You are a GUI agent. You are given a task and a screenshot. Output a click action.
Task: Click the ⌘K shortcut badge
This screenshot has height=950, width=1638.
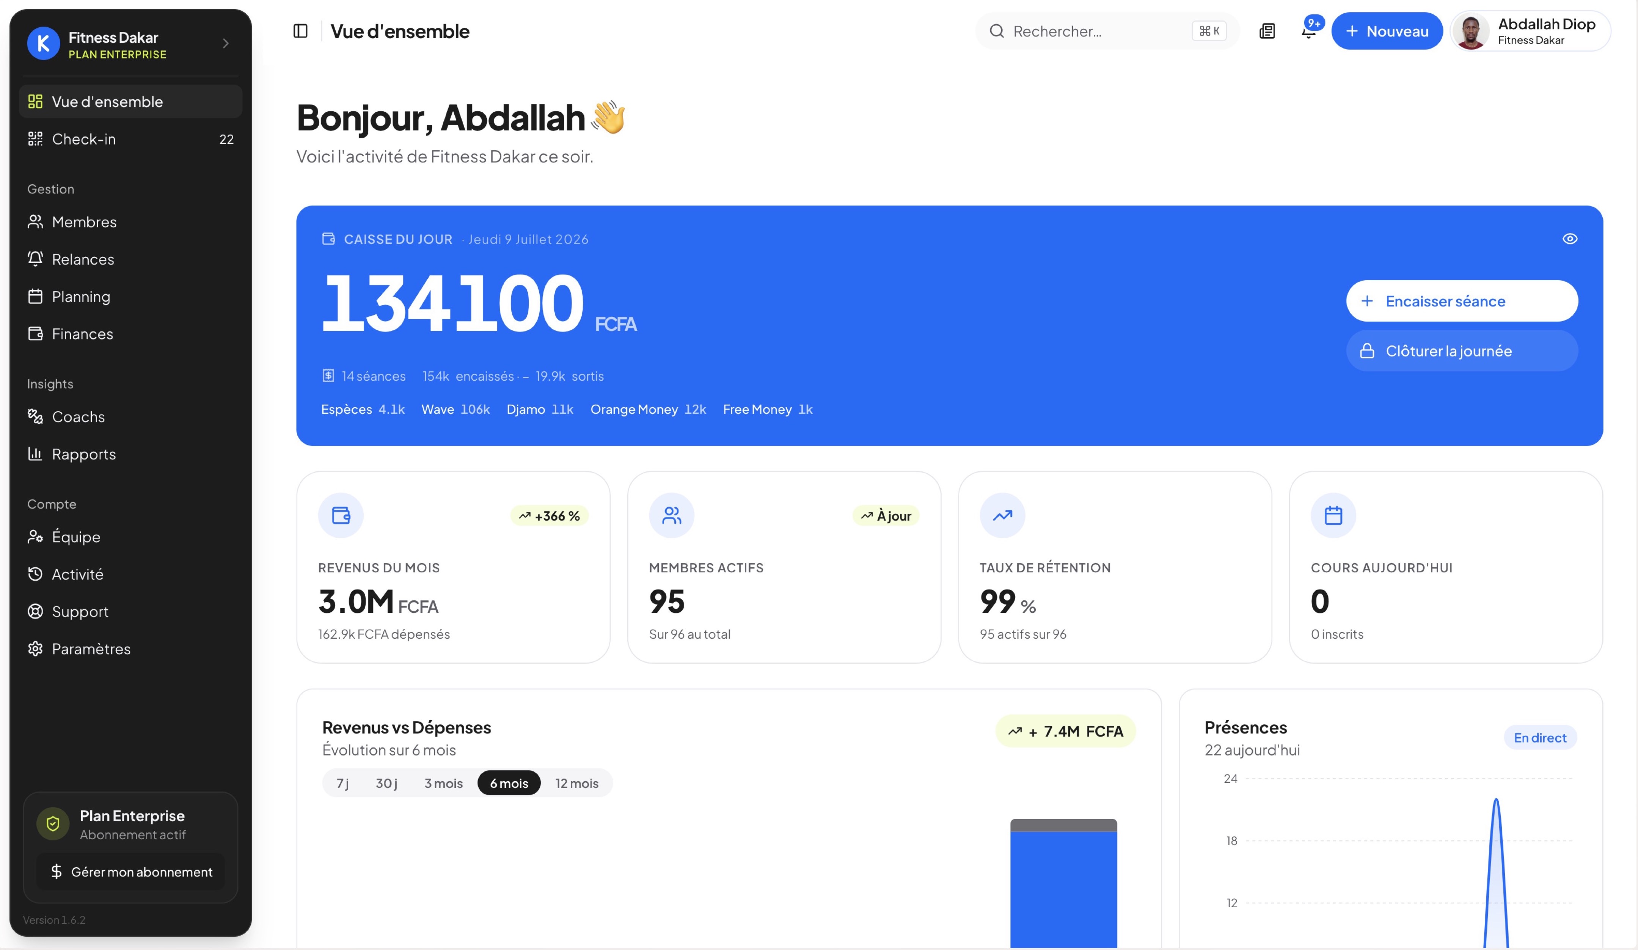pos(1209,31)
